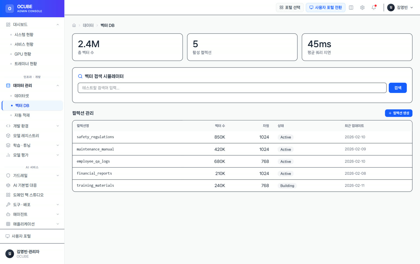This screenshot has height=264, width=420.
Task: Select the training_materials collection name
Action: [95, 186]
